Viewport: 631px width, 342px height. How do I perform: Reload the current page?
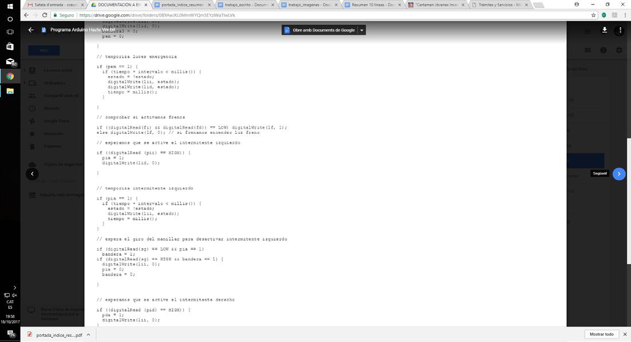(x=45, y=15)
